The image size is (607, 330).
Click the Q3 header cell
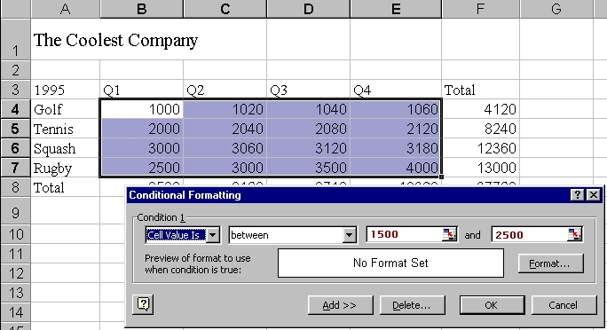click(309, 90)
